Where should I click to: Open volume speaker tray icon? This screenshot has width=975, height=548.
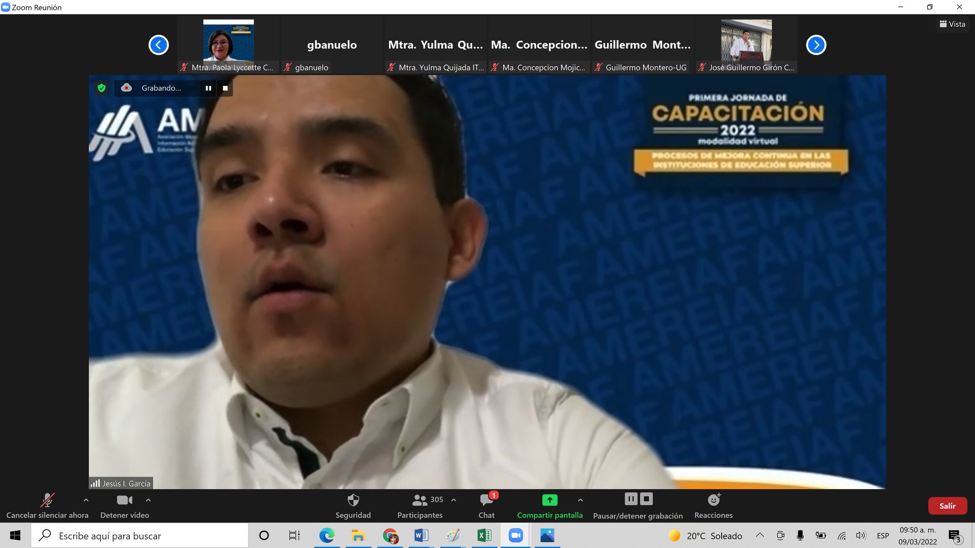pos(861,535)
